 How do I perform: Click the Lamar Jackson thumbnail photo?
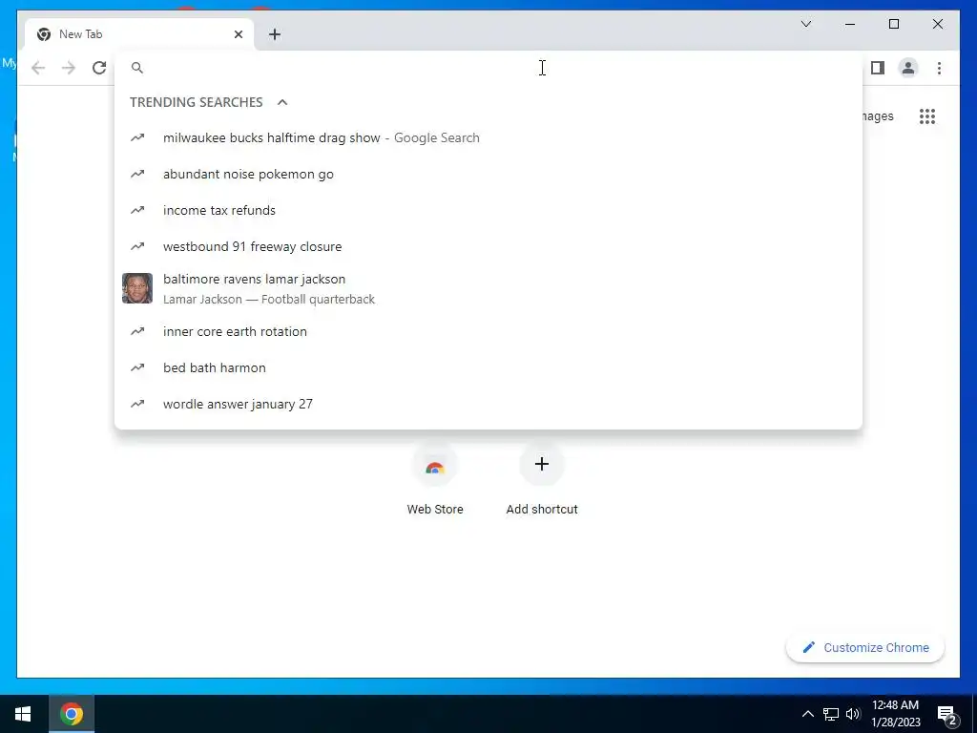click(x=137, y=288)
